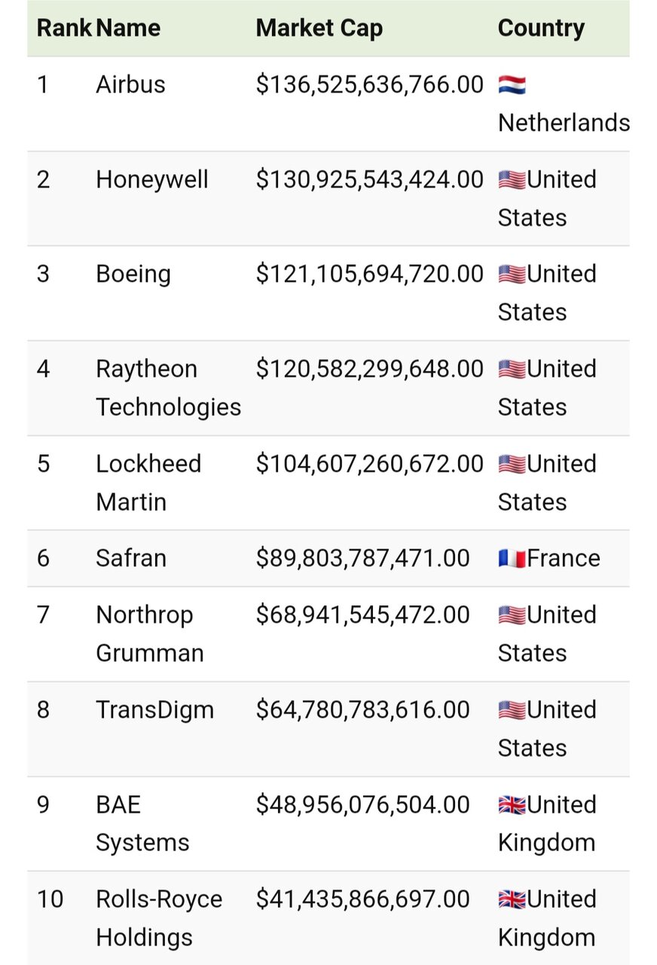Click the Netherlands flag in the Airbus row
The image size is (657, 965).
point(512,84)
